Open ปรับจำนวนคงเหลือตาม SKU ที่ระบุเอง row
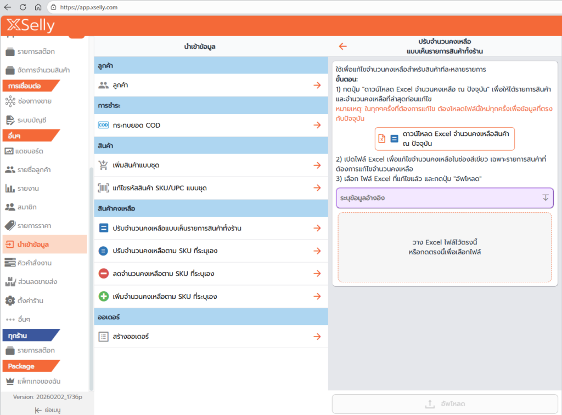The width and height of the screenshot is (562, 415). (x=211, y=251)
